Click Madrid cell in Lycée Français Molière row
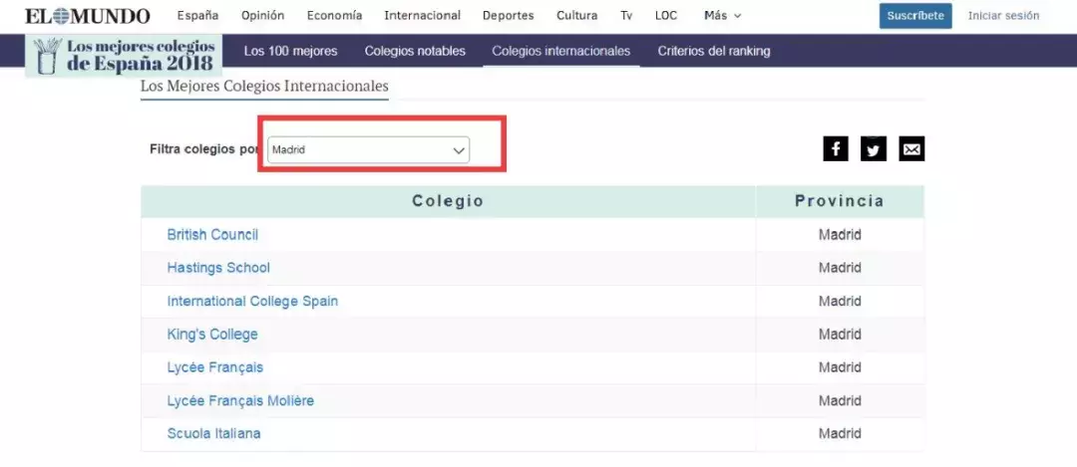 (840, 400)
